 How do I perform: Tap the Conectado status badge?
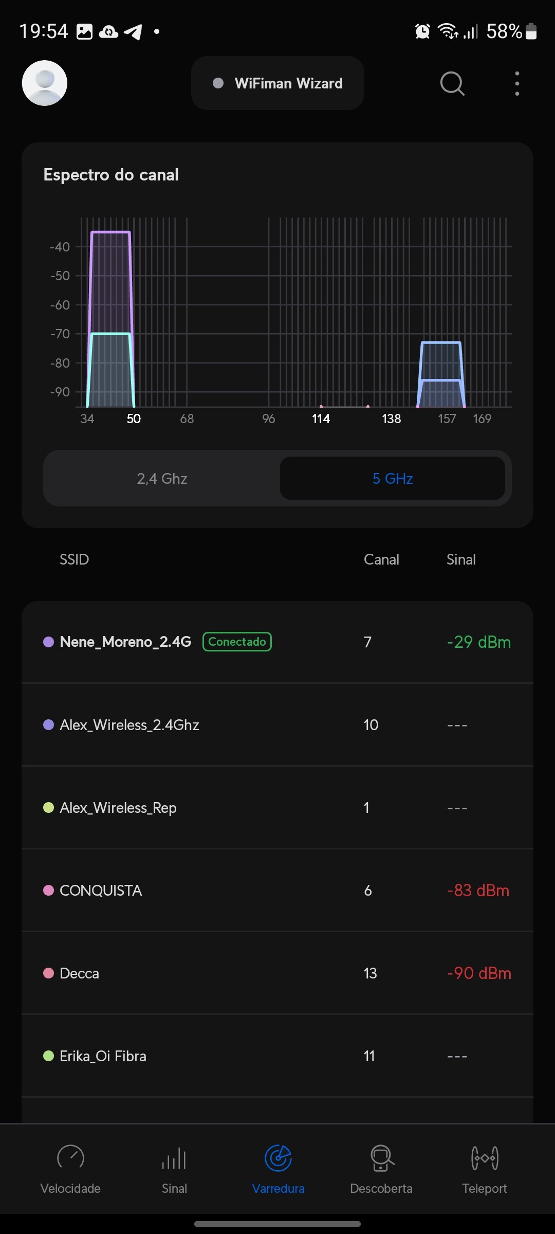[x=237, y=642]
